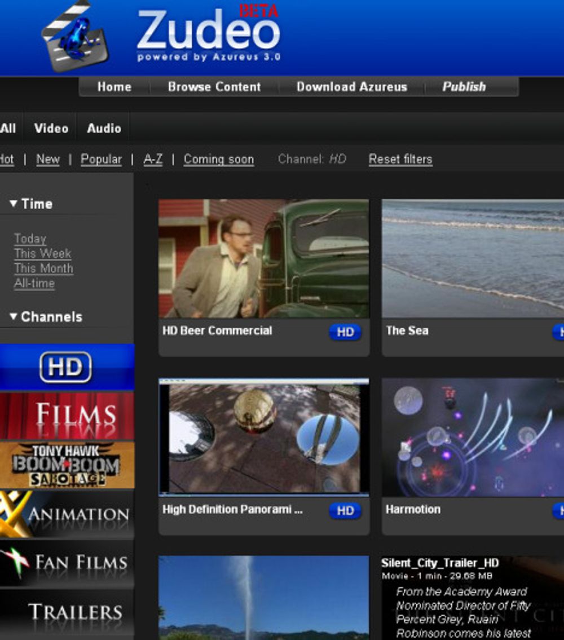
Task: Collapse the Time filter section
Action: coord(31,204)
